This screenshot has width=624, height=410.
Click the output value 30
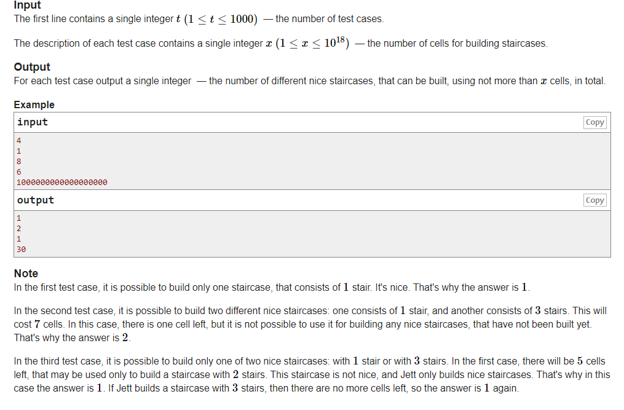pos(21,249)
